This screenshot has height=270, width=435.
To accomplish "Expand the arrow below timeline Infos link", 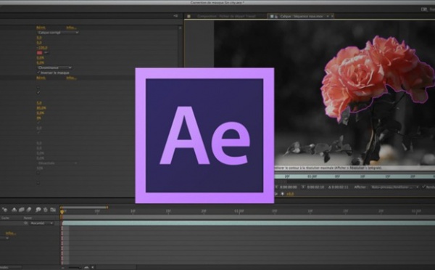I will (x=7, y=238).
